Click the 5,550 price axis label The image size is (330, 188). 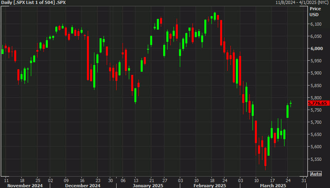(x=316, y=159)
